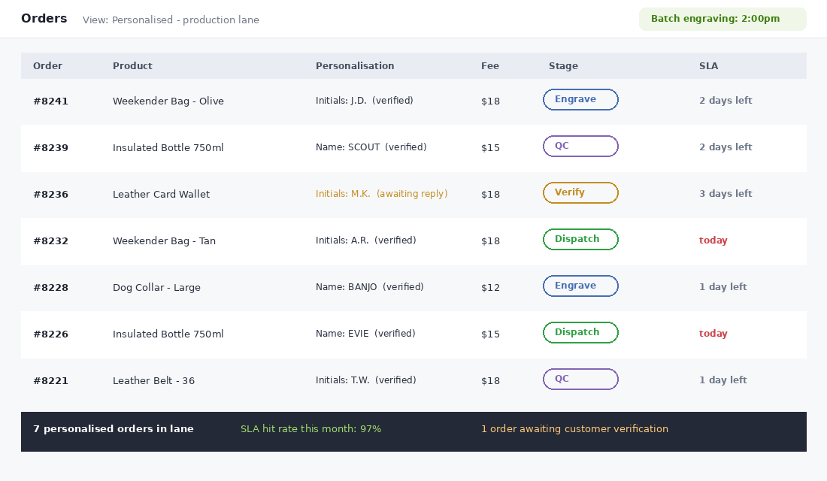Select the Stage column header

[563, 66]
